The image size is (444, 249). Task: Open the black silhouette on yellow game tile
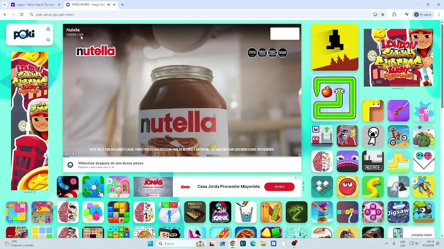(x=335, y=47)
